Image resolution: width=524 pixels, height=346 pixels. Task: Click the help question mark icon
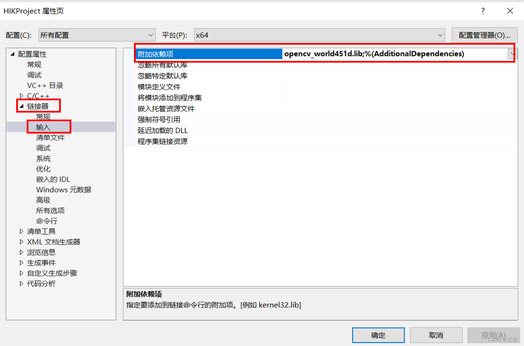(x=483, y=11)
